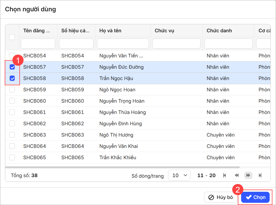Check the box for SHCB065 row
Screen dimensions: 276x205
tap(12, 158)
